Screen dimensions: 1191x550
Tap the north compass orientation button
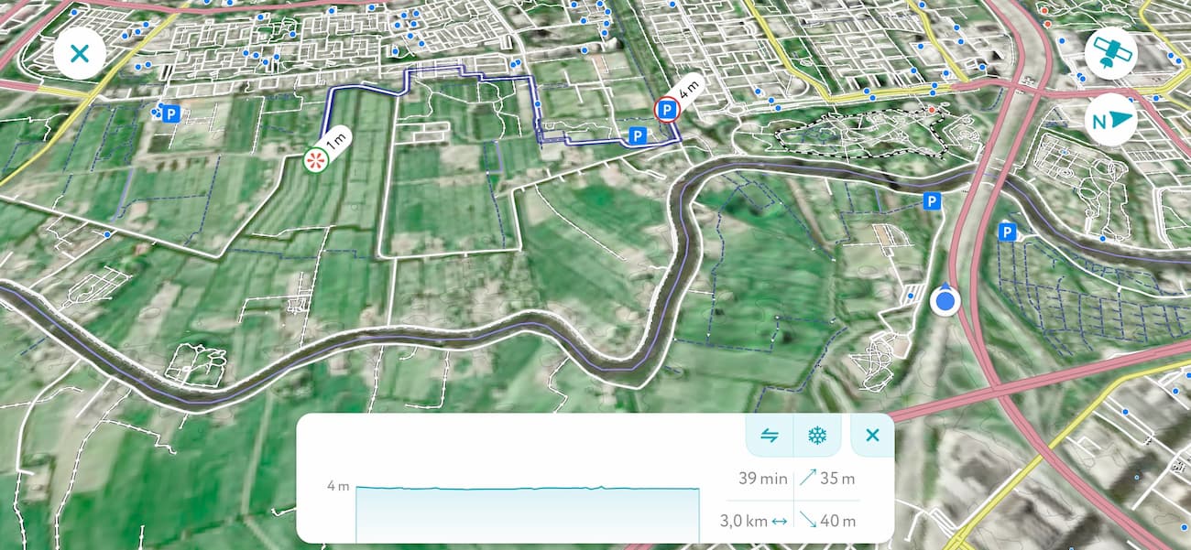pos(1110,120)
